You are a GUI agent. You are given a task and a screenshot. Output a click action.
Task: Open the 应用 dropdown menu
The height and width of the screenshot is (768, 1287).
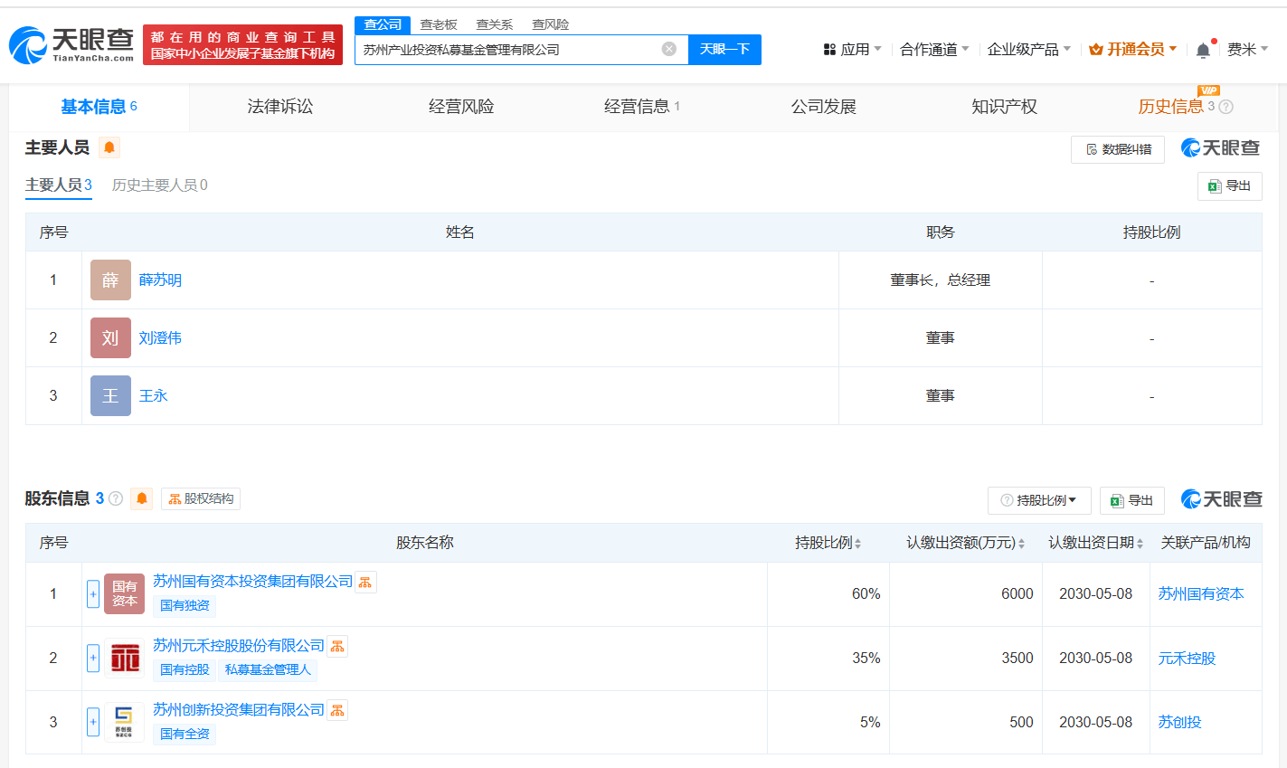852,50
